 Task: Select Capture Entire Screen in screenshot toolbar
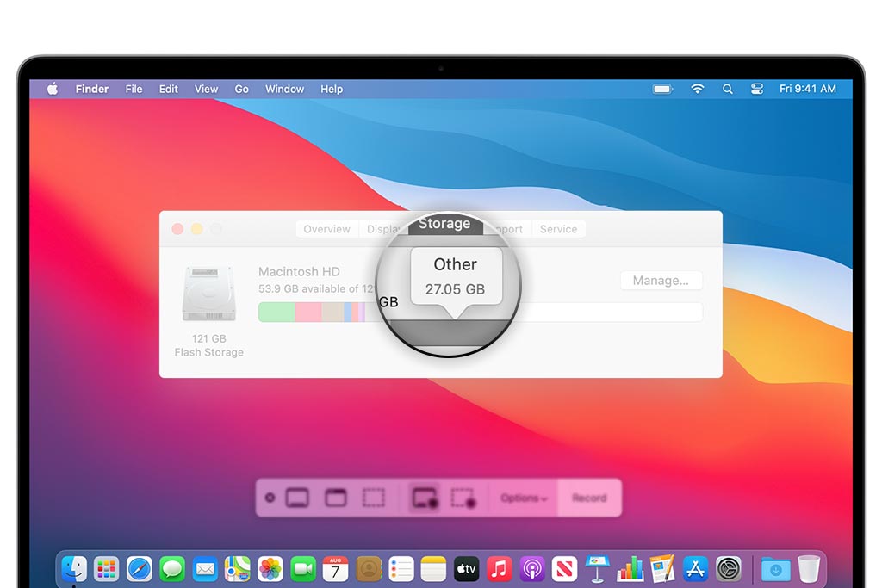[297, 498]
